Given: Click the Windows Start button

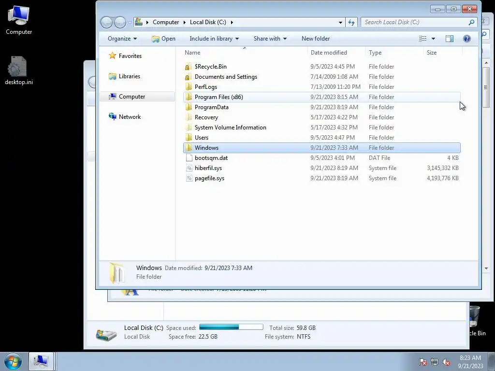Looking at the screenshot, I should (x=13, y=361).
